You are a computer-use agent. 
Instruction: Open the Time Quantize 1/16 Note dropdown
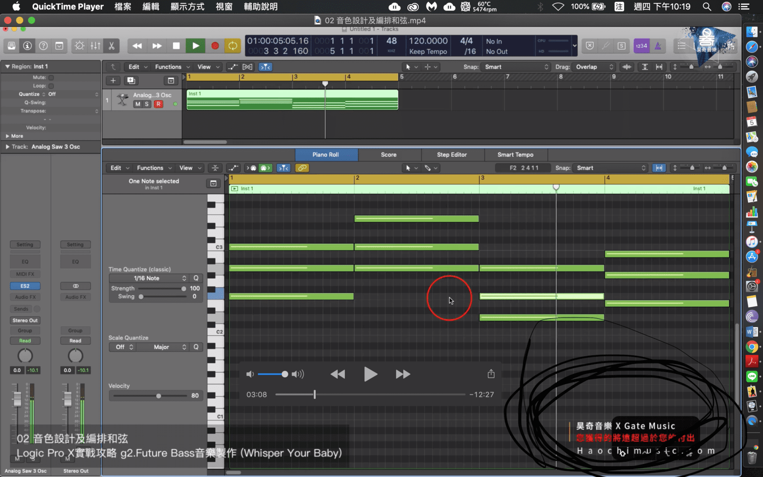[149, 278]
